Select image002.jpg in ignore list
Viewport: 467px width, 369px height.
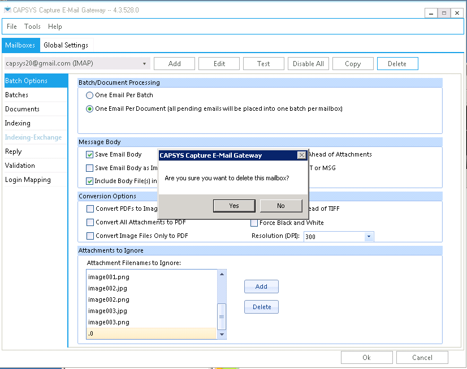152,288
